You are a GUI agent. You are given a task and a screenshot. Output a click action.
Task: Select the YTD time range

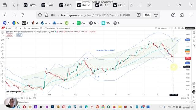(22, 98)
